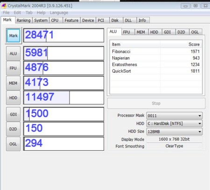
Task: Switch to the CPU tab
Action: tap(55, 21)
